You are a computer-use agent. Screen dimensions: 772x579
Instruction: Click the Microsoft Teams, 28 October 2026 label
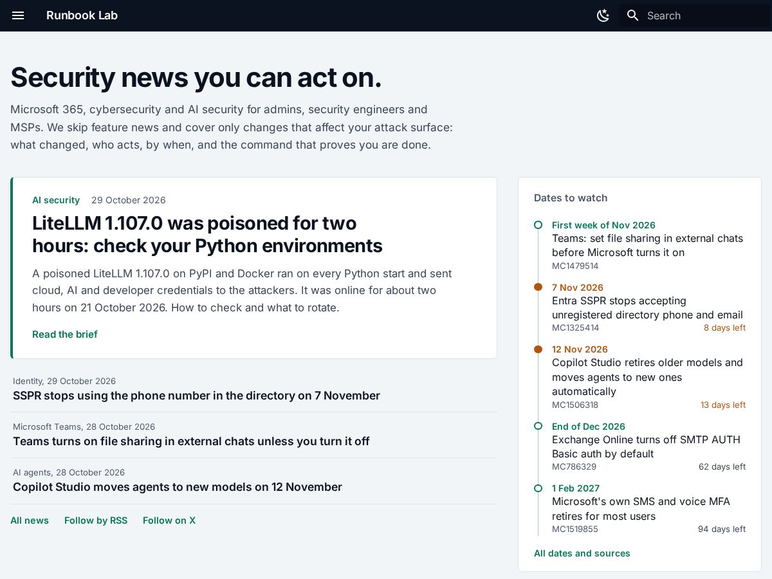[84, 427]
